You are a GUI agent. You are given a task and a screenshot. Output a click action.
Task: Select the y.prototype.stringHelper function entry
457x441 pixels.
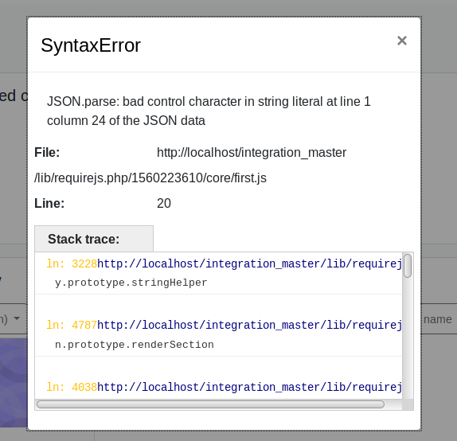[x=131, y=283]
